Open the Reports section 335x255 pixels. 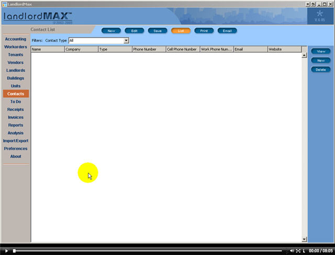pyautogui.click(x=16, y=125)
